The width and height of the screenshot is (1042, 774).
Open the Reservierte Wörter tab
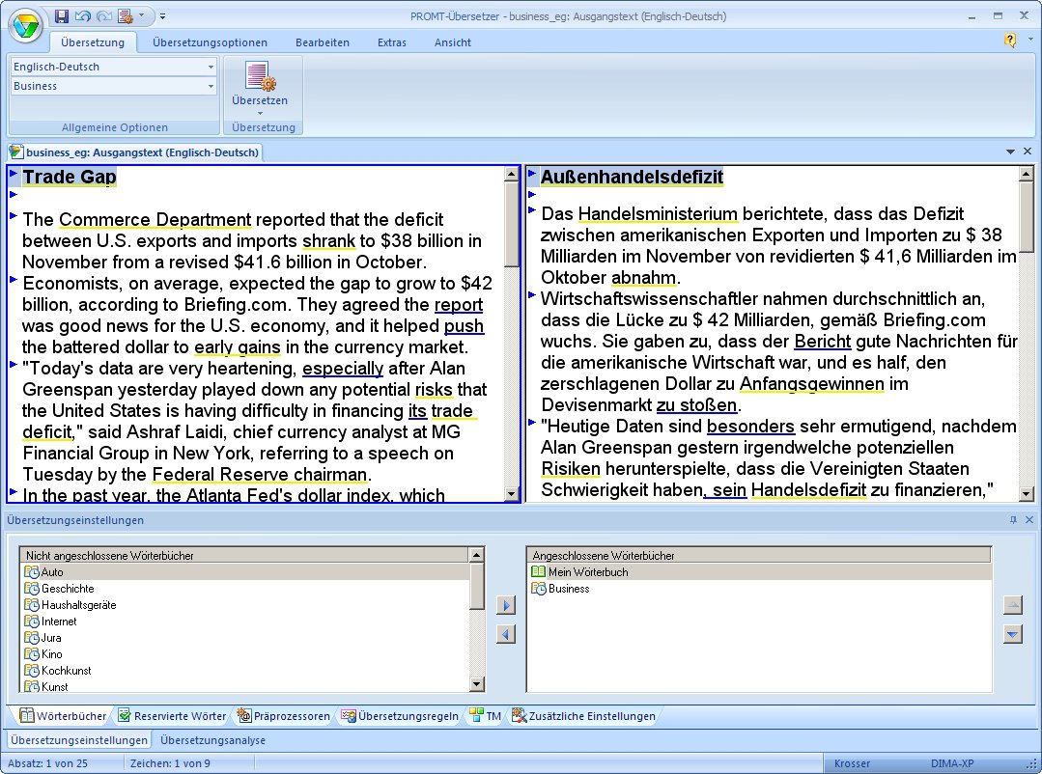click(x=172, y=715)
